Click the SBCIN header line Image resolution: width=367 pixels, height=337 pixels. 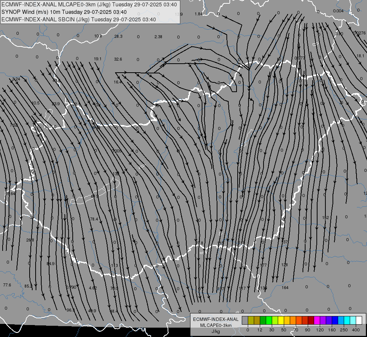(x=78, y=19)
